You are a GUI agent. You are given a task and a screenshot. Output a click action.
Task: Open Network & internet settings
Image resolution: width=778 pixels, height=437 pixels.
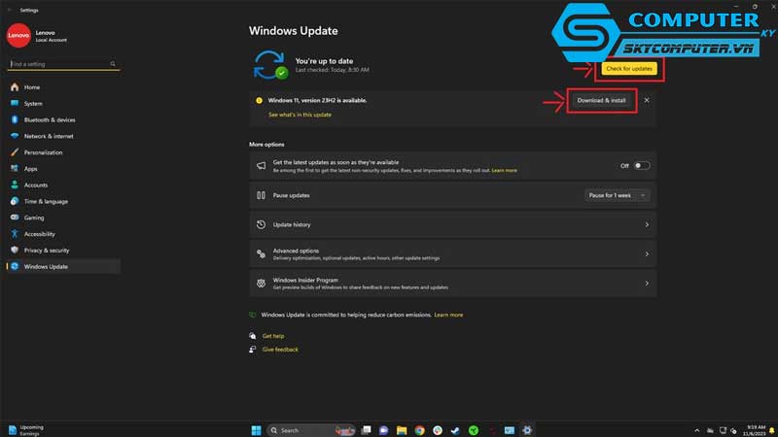(49, 136)
